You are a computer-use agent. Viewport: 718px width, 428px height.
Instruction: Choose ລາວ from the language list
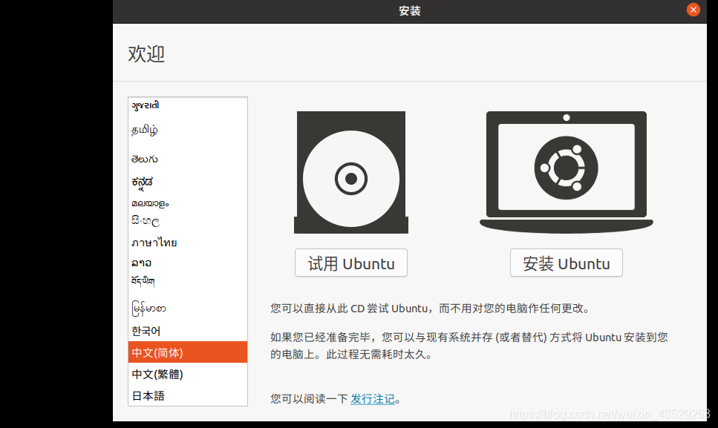coord(188,263)
